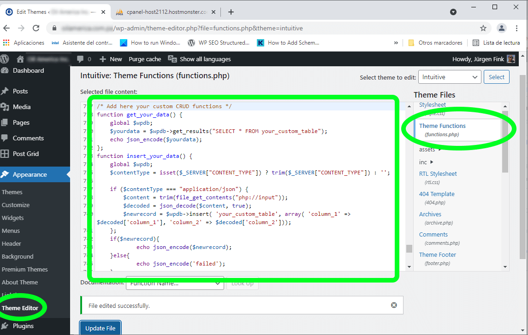The image size is (528, 335).
Task: Open Lista de lectura reading list
Action: coord(496,43)
